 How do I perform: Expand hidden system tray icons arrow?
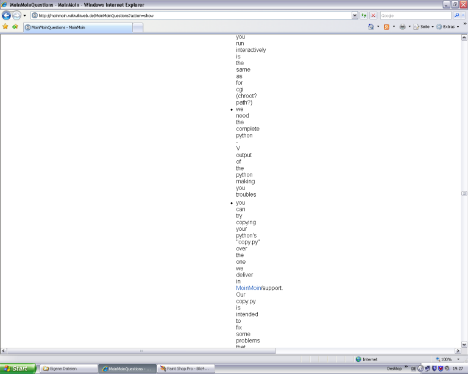420,369
